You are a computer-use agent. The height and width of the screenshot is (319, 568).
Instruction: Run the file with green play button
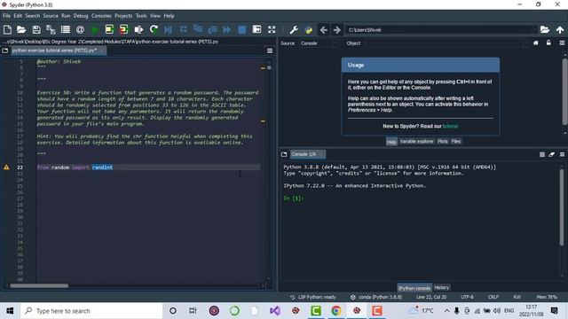pos(95,29)
